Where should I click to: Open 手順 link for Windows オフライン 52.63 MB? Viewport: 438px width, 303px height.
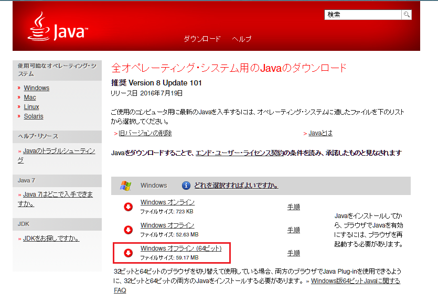coord(294,230)
